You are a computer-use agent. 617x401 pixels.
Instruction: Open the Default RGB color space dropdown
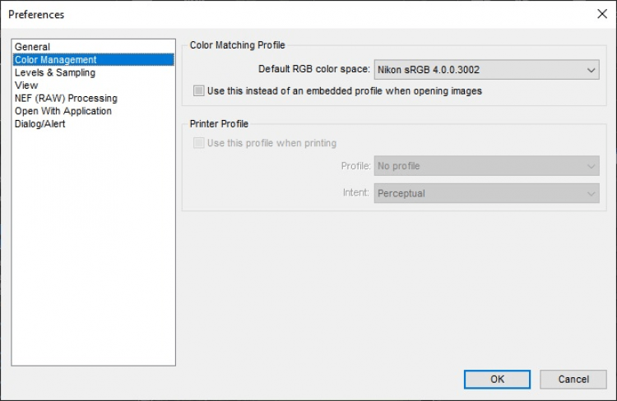click(x=486, y=70)
